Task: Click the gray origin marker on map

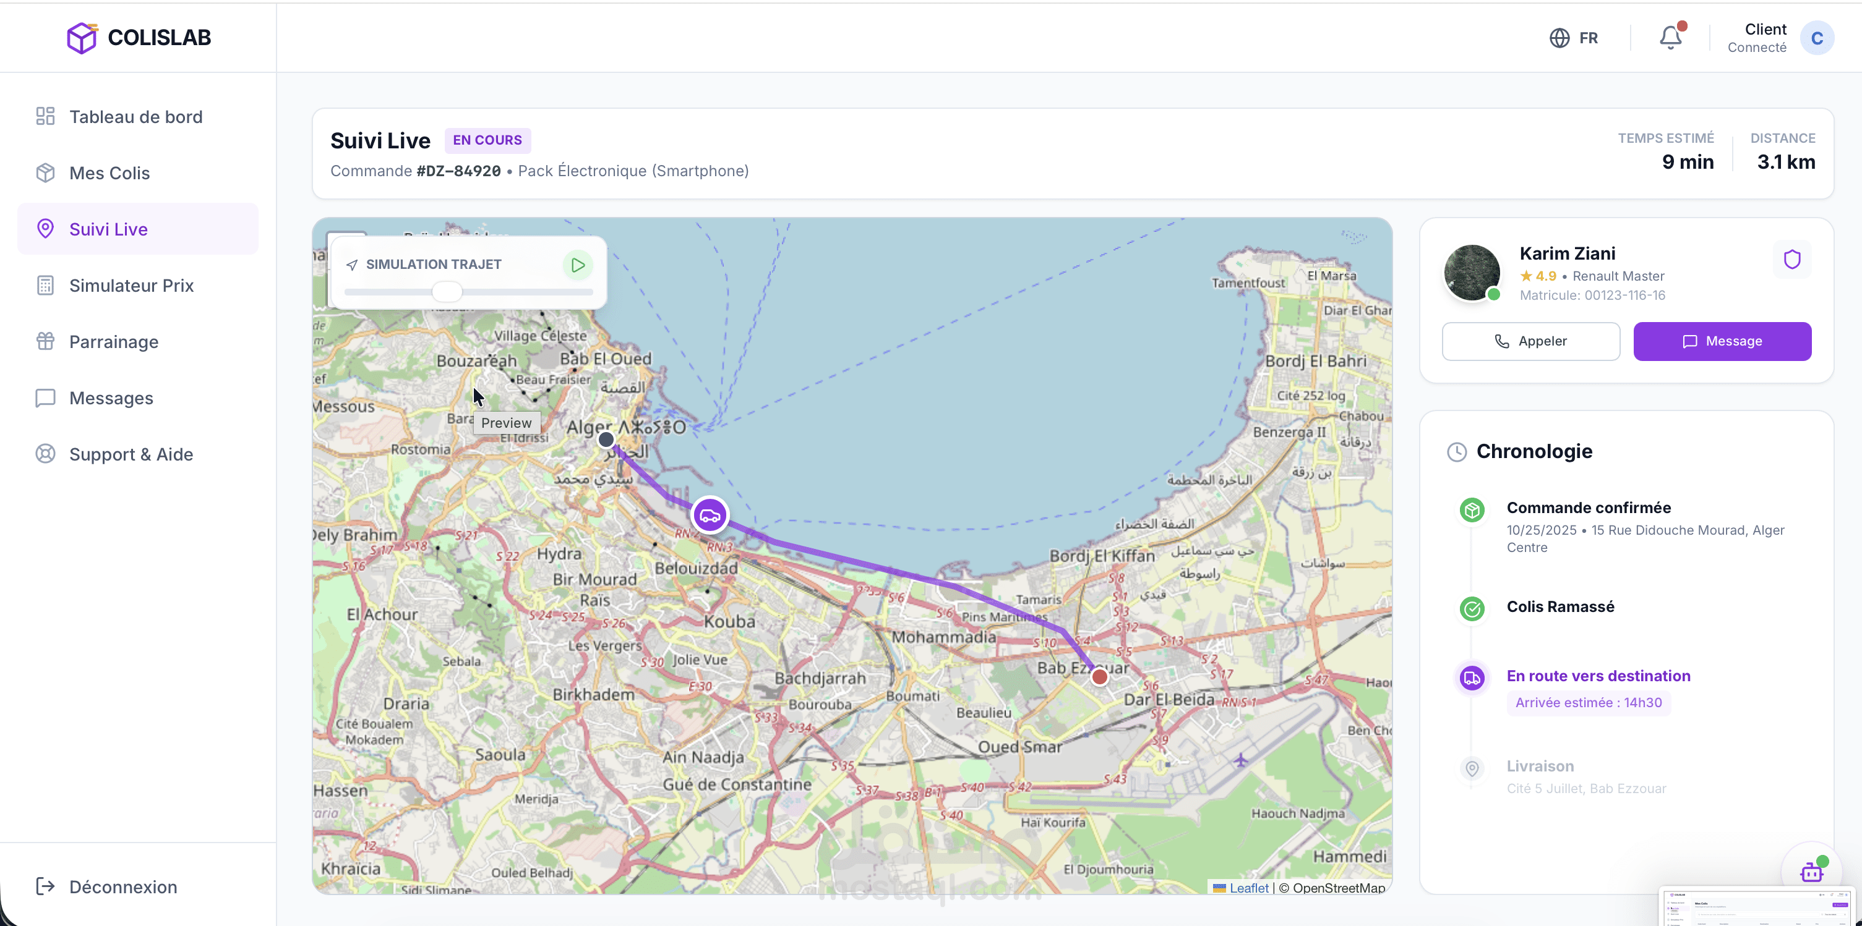Action: click(606, 439)
